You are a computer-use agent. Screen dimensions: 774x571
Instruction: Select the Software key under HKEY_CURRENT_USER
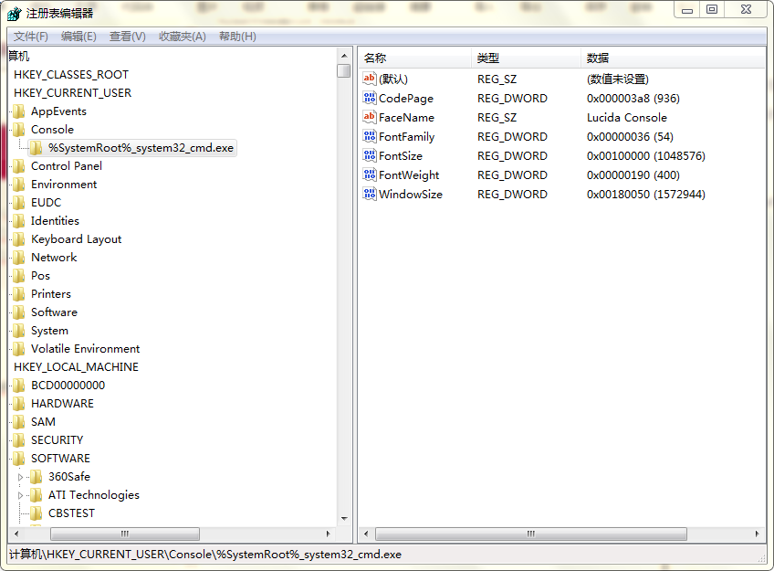pyautogui.click(x=54, y=312)
